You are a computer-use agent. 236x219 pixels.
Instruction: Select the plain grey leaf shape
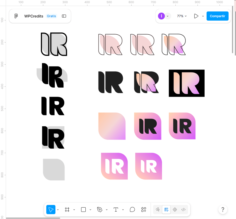point(54,169)
